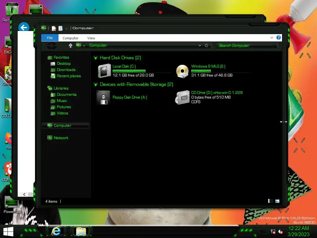Switch to large icons view in status bar

coord(277,201)
